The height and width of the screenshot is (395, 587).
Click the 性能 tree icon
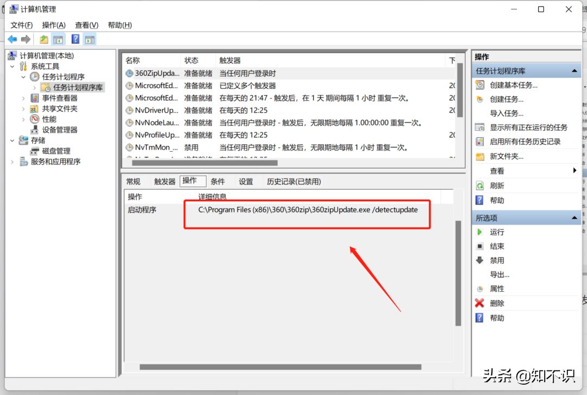[34, 119]
